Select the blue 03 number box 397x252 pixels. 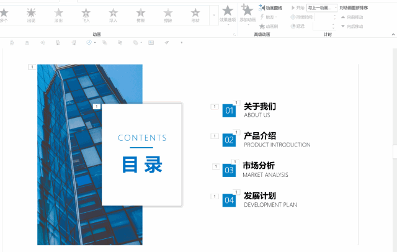(229, 170)
